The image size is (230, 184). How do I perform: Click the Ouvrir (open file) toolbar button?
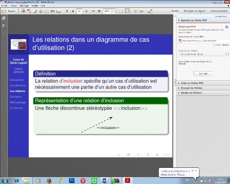point(9,11)
